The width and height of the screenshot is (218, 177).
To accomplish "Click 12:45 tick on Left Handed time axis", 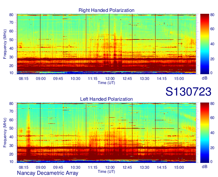I will coord(127,167).
